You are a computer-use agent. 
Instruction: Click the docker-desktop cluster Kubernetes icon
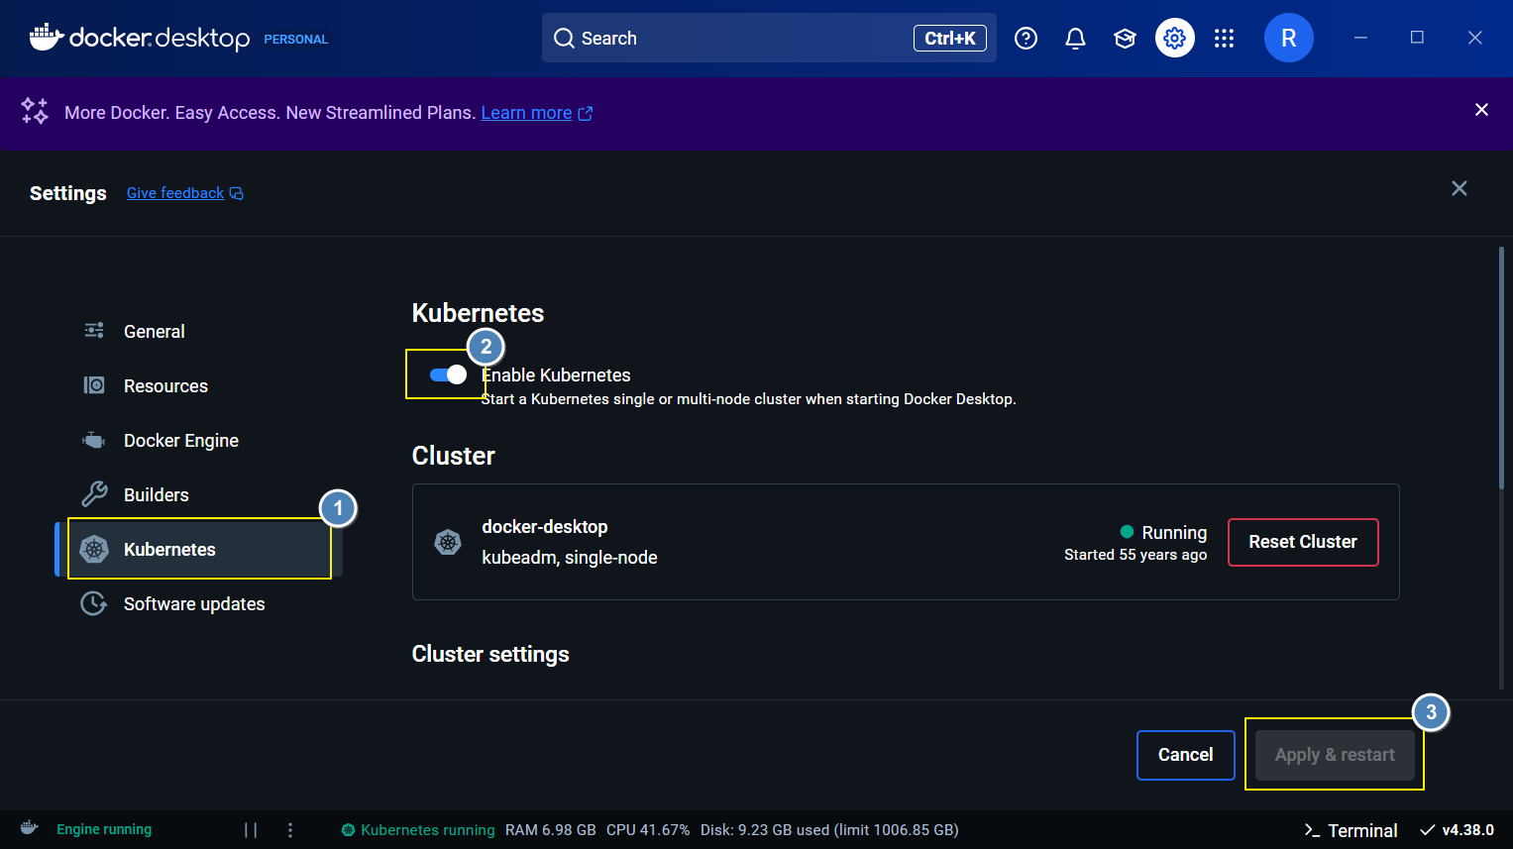pyautogui.click(x=448, y=542)
